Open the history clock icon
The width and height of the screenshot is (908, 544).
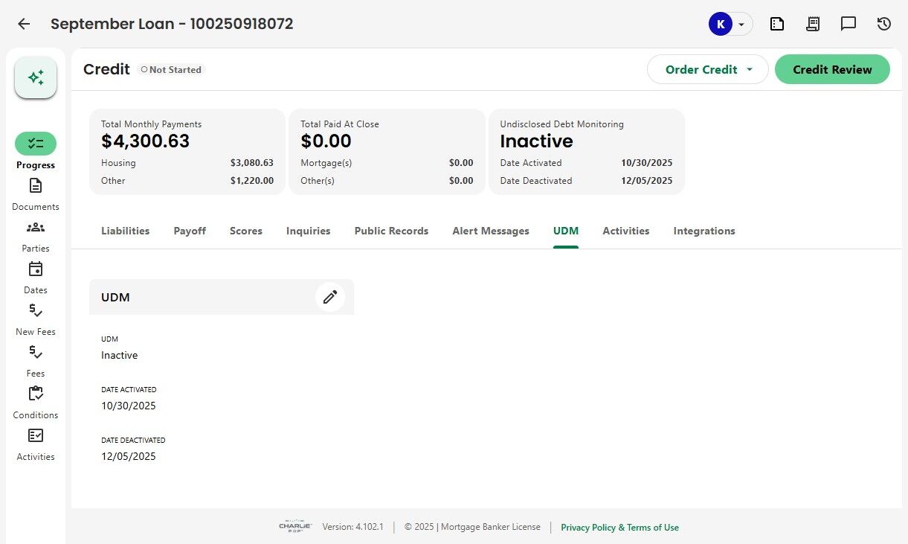pos(884,24)
